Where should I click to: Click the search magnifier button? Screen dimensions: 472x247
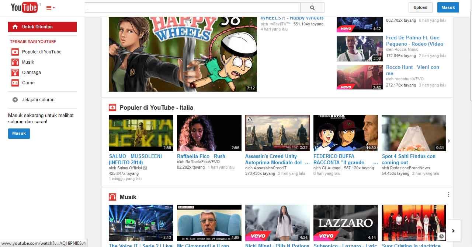click(312, 8)
